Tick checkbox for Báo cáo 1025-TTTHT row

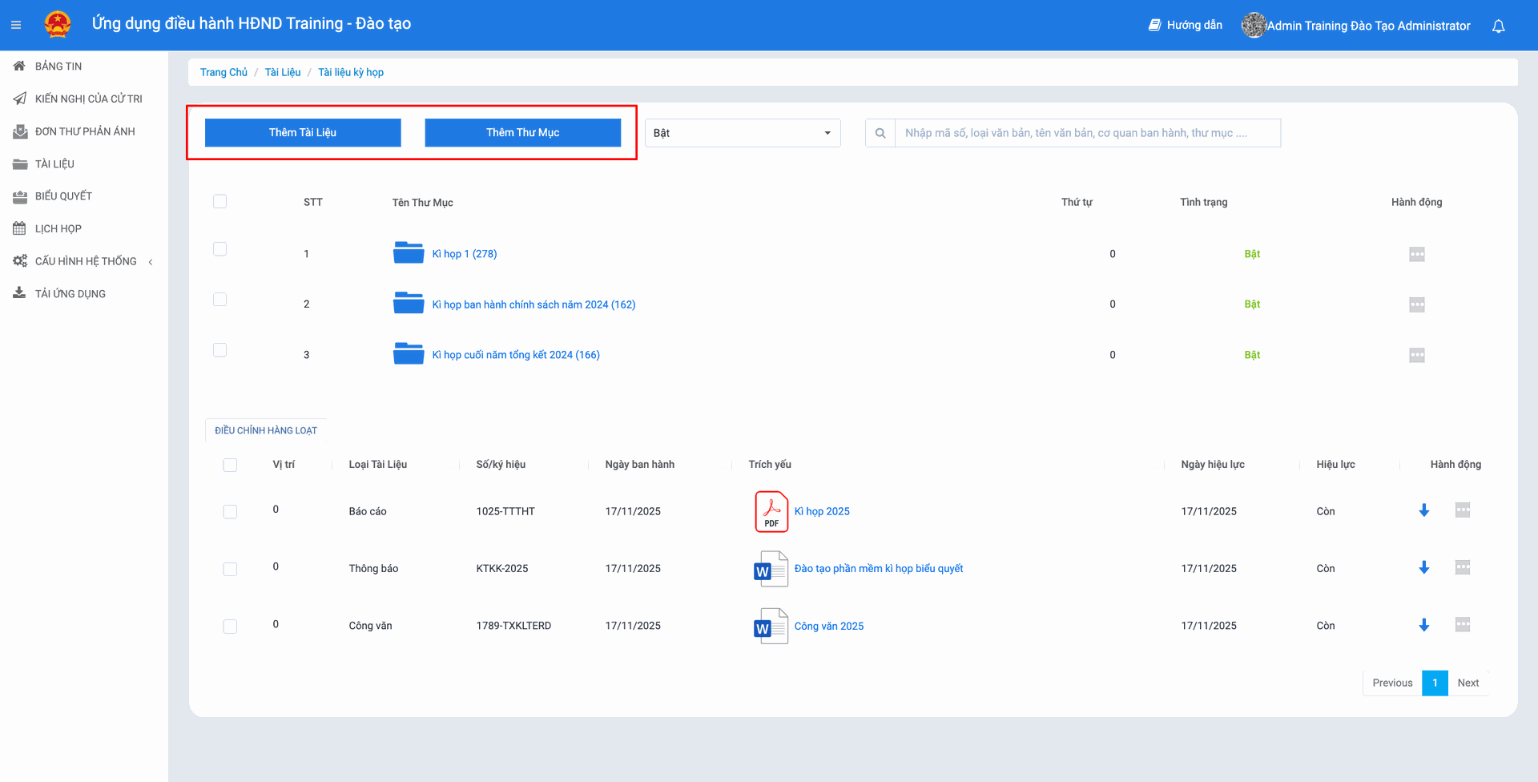[x=230, y=511]
